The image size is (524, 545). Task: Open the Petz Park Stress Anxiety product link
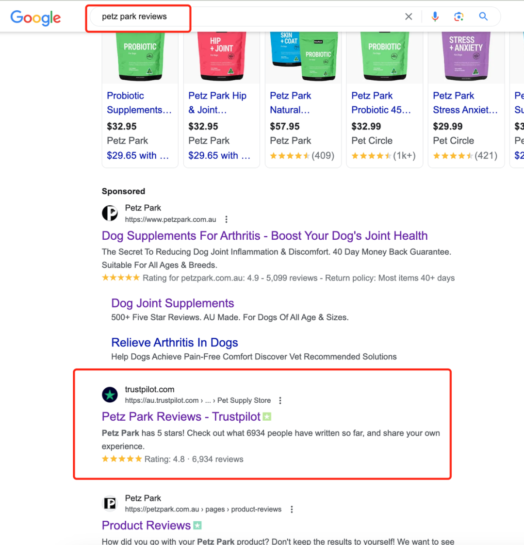pos(465,102)
